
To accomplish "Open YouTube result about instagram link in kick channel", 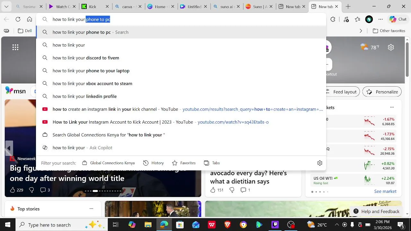I will (181, 109).
